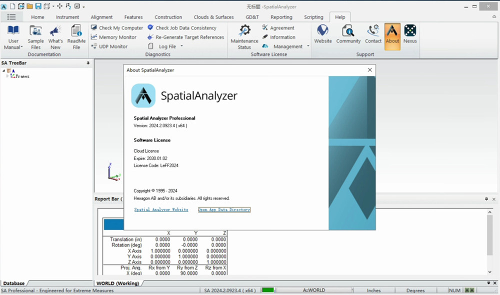Viewport: 500px width, 295px height.
Task: Open the Memory Monitor
Action: click(114, 37)
